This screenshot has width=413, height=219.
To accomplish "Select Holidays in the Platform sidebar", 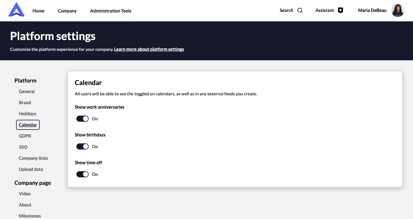I will pyautogui.click(x=27, y=114).
